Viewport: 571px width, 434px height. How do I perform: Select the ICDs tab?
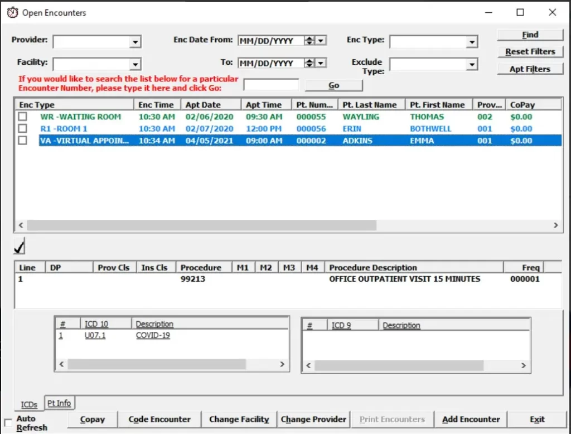(28, 404)
